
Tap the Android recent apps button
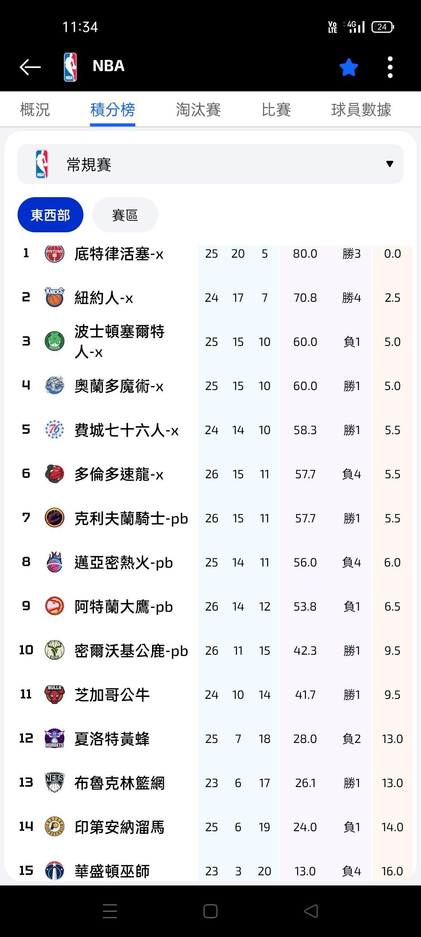point(110,911)
